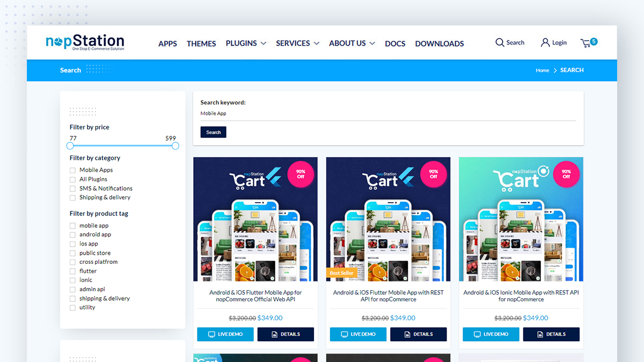Click the dark Search submit button
644x362 pixels.
214,132
